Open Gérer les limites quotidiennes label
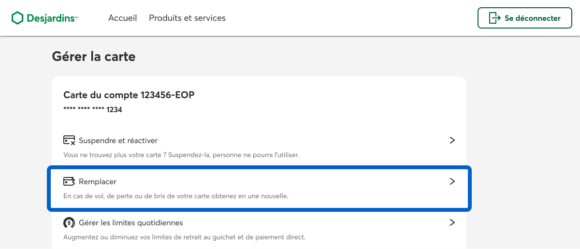The image size is (580, 249). pos(130,223)
